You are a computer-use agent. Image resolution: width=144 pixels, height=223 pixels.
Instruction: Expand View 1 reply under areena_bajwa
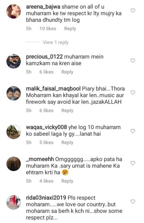pos(56,42)
